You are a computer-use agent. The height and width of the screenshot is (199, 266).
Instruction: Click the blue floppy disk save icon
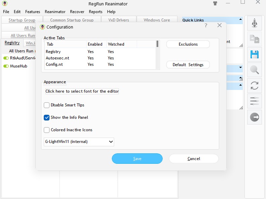pyautogui.click(x=254, y=54)
